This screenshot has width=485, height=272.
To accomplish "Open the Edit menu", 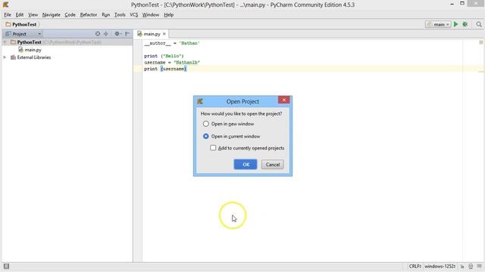I will (20, 15).
